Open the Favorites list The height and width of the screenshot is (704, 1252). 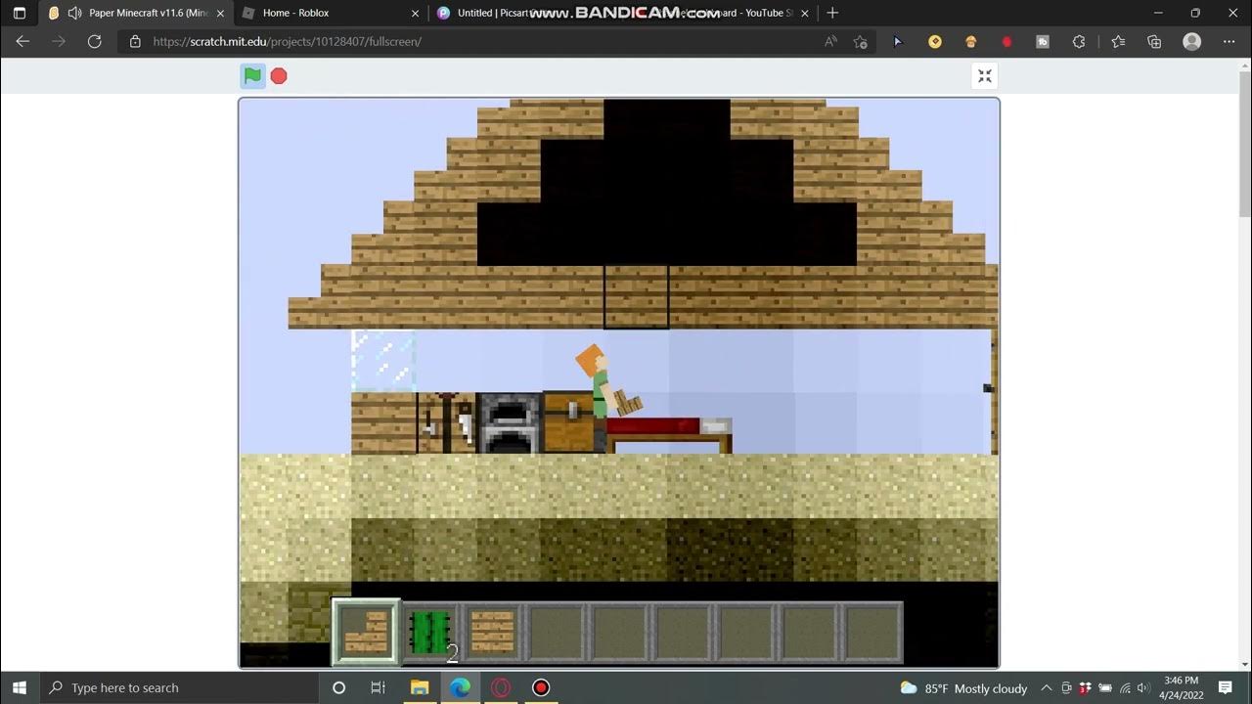click(1118, 42)
